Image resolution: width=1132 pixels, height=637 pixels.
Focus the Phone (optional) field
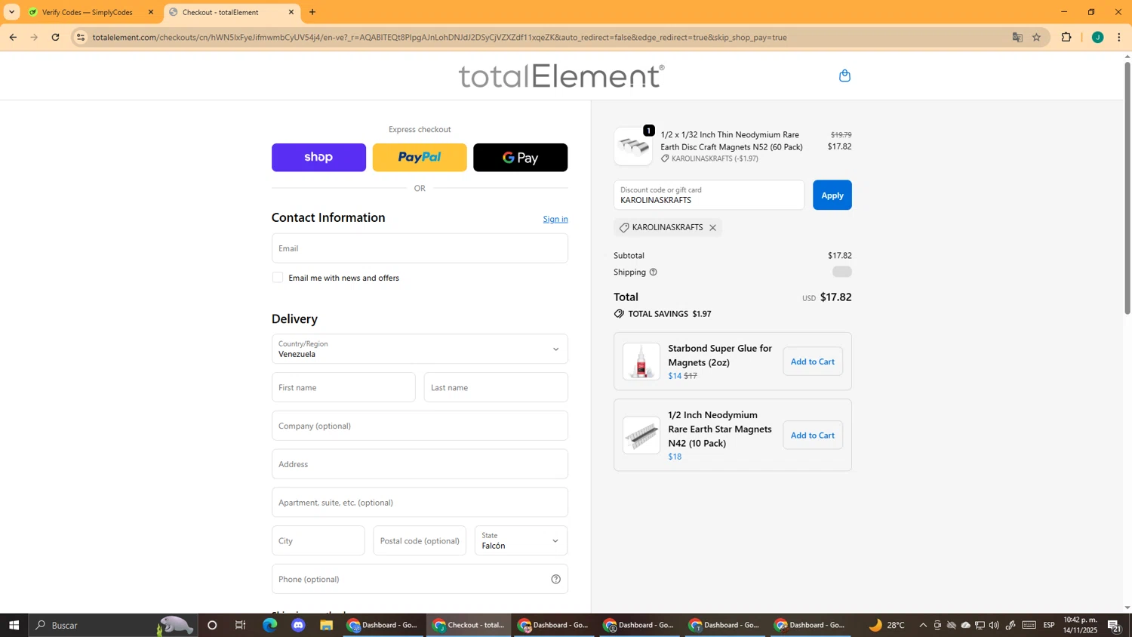tap(420, 580)
